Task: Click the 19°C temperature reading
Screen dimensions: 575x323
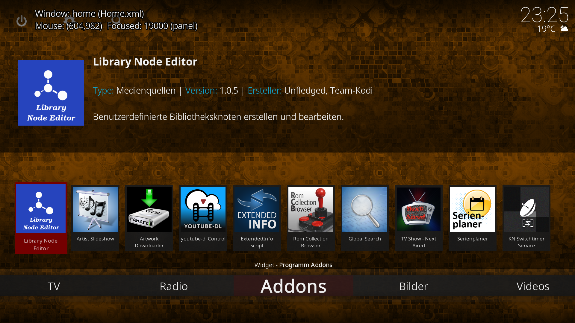Action: coord(546,29)
